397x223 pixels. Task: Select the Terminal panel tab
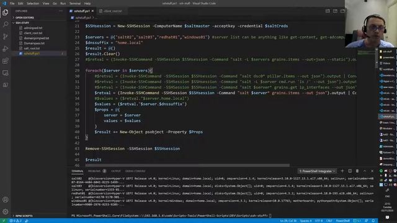pos(77,171)
